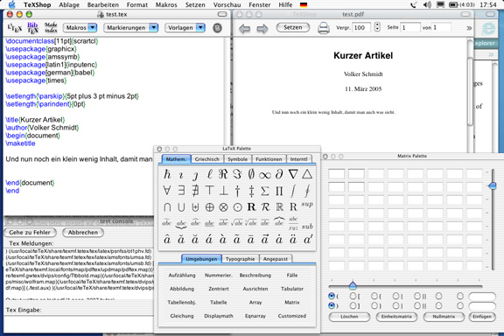Switch to the Griechisch tab
This screenshot has height=336, width=504.
(x=207, y=159)
